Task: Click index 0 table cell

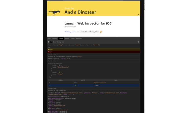Action: pos(60,83)
